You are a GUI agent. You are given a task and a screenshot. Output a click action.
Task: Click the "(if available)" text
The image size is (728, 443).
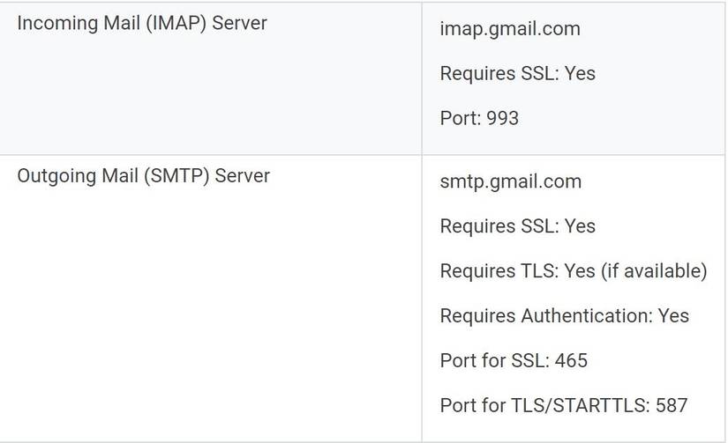click(654, 270)
